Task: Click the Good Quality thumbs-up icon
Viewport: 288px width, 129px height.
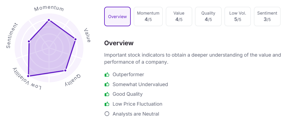Action: click(x=107, y=94)
